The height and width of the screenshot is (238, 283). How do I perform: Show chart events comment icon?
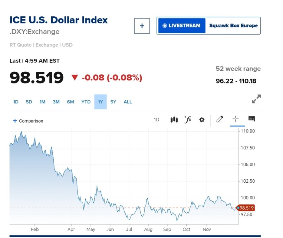252,119
